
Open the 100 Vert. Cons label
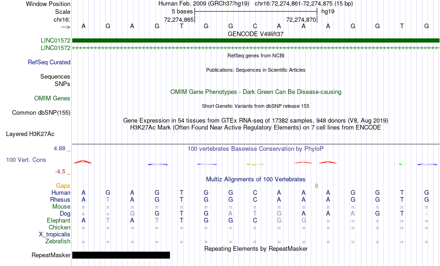coord(26,160)
